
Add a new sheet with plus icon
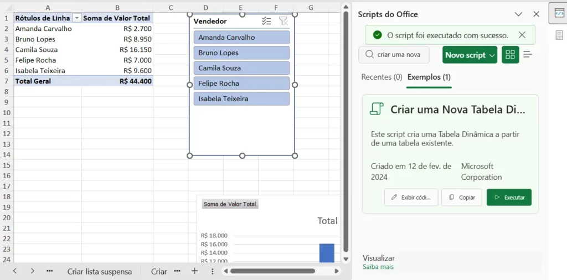coord(194,271)
